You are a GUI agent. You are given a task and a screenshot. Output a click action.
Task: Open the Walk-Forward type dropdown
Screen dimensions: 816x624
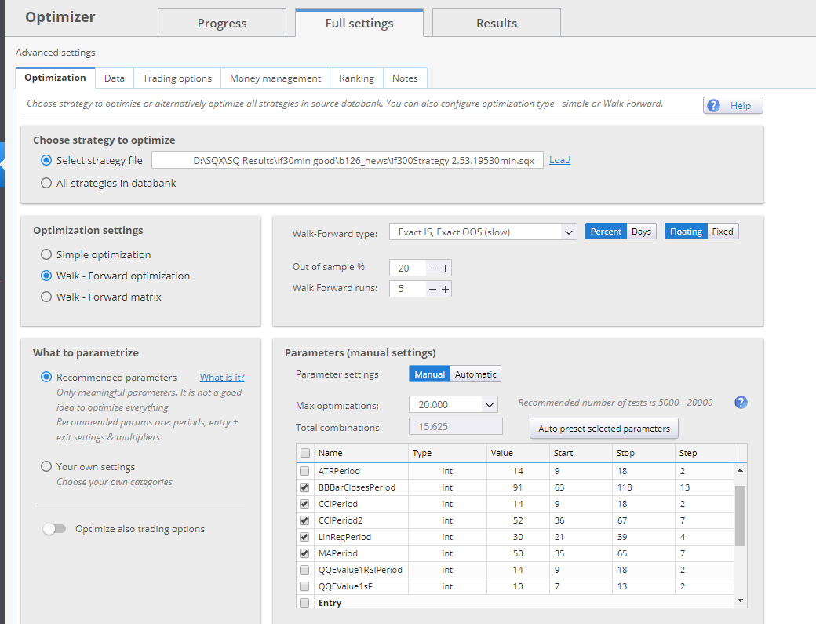483,232
